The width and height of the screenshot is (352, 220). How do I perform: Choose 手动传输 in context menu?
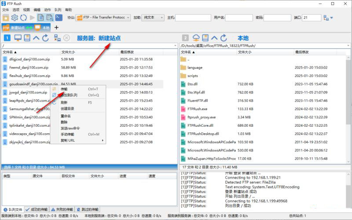(x=78, y=134)
